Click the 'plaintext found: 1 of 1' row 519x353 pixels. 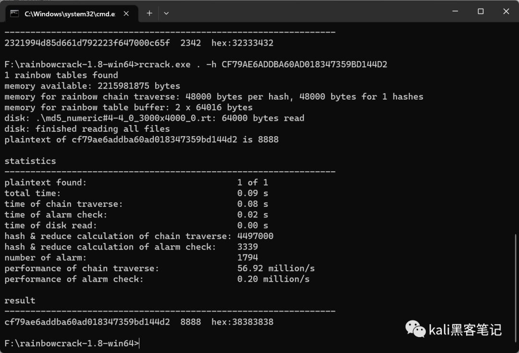[136, 182]
